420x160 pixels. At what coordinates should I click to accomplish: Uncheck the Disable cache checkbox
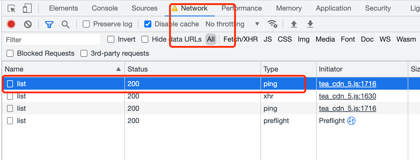coord(148,24)
